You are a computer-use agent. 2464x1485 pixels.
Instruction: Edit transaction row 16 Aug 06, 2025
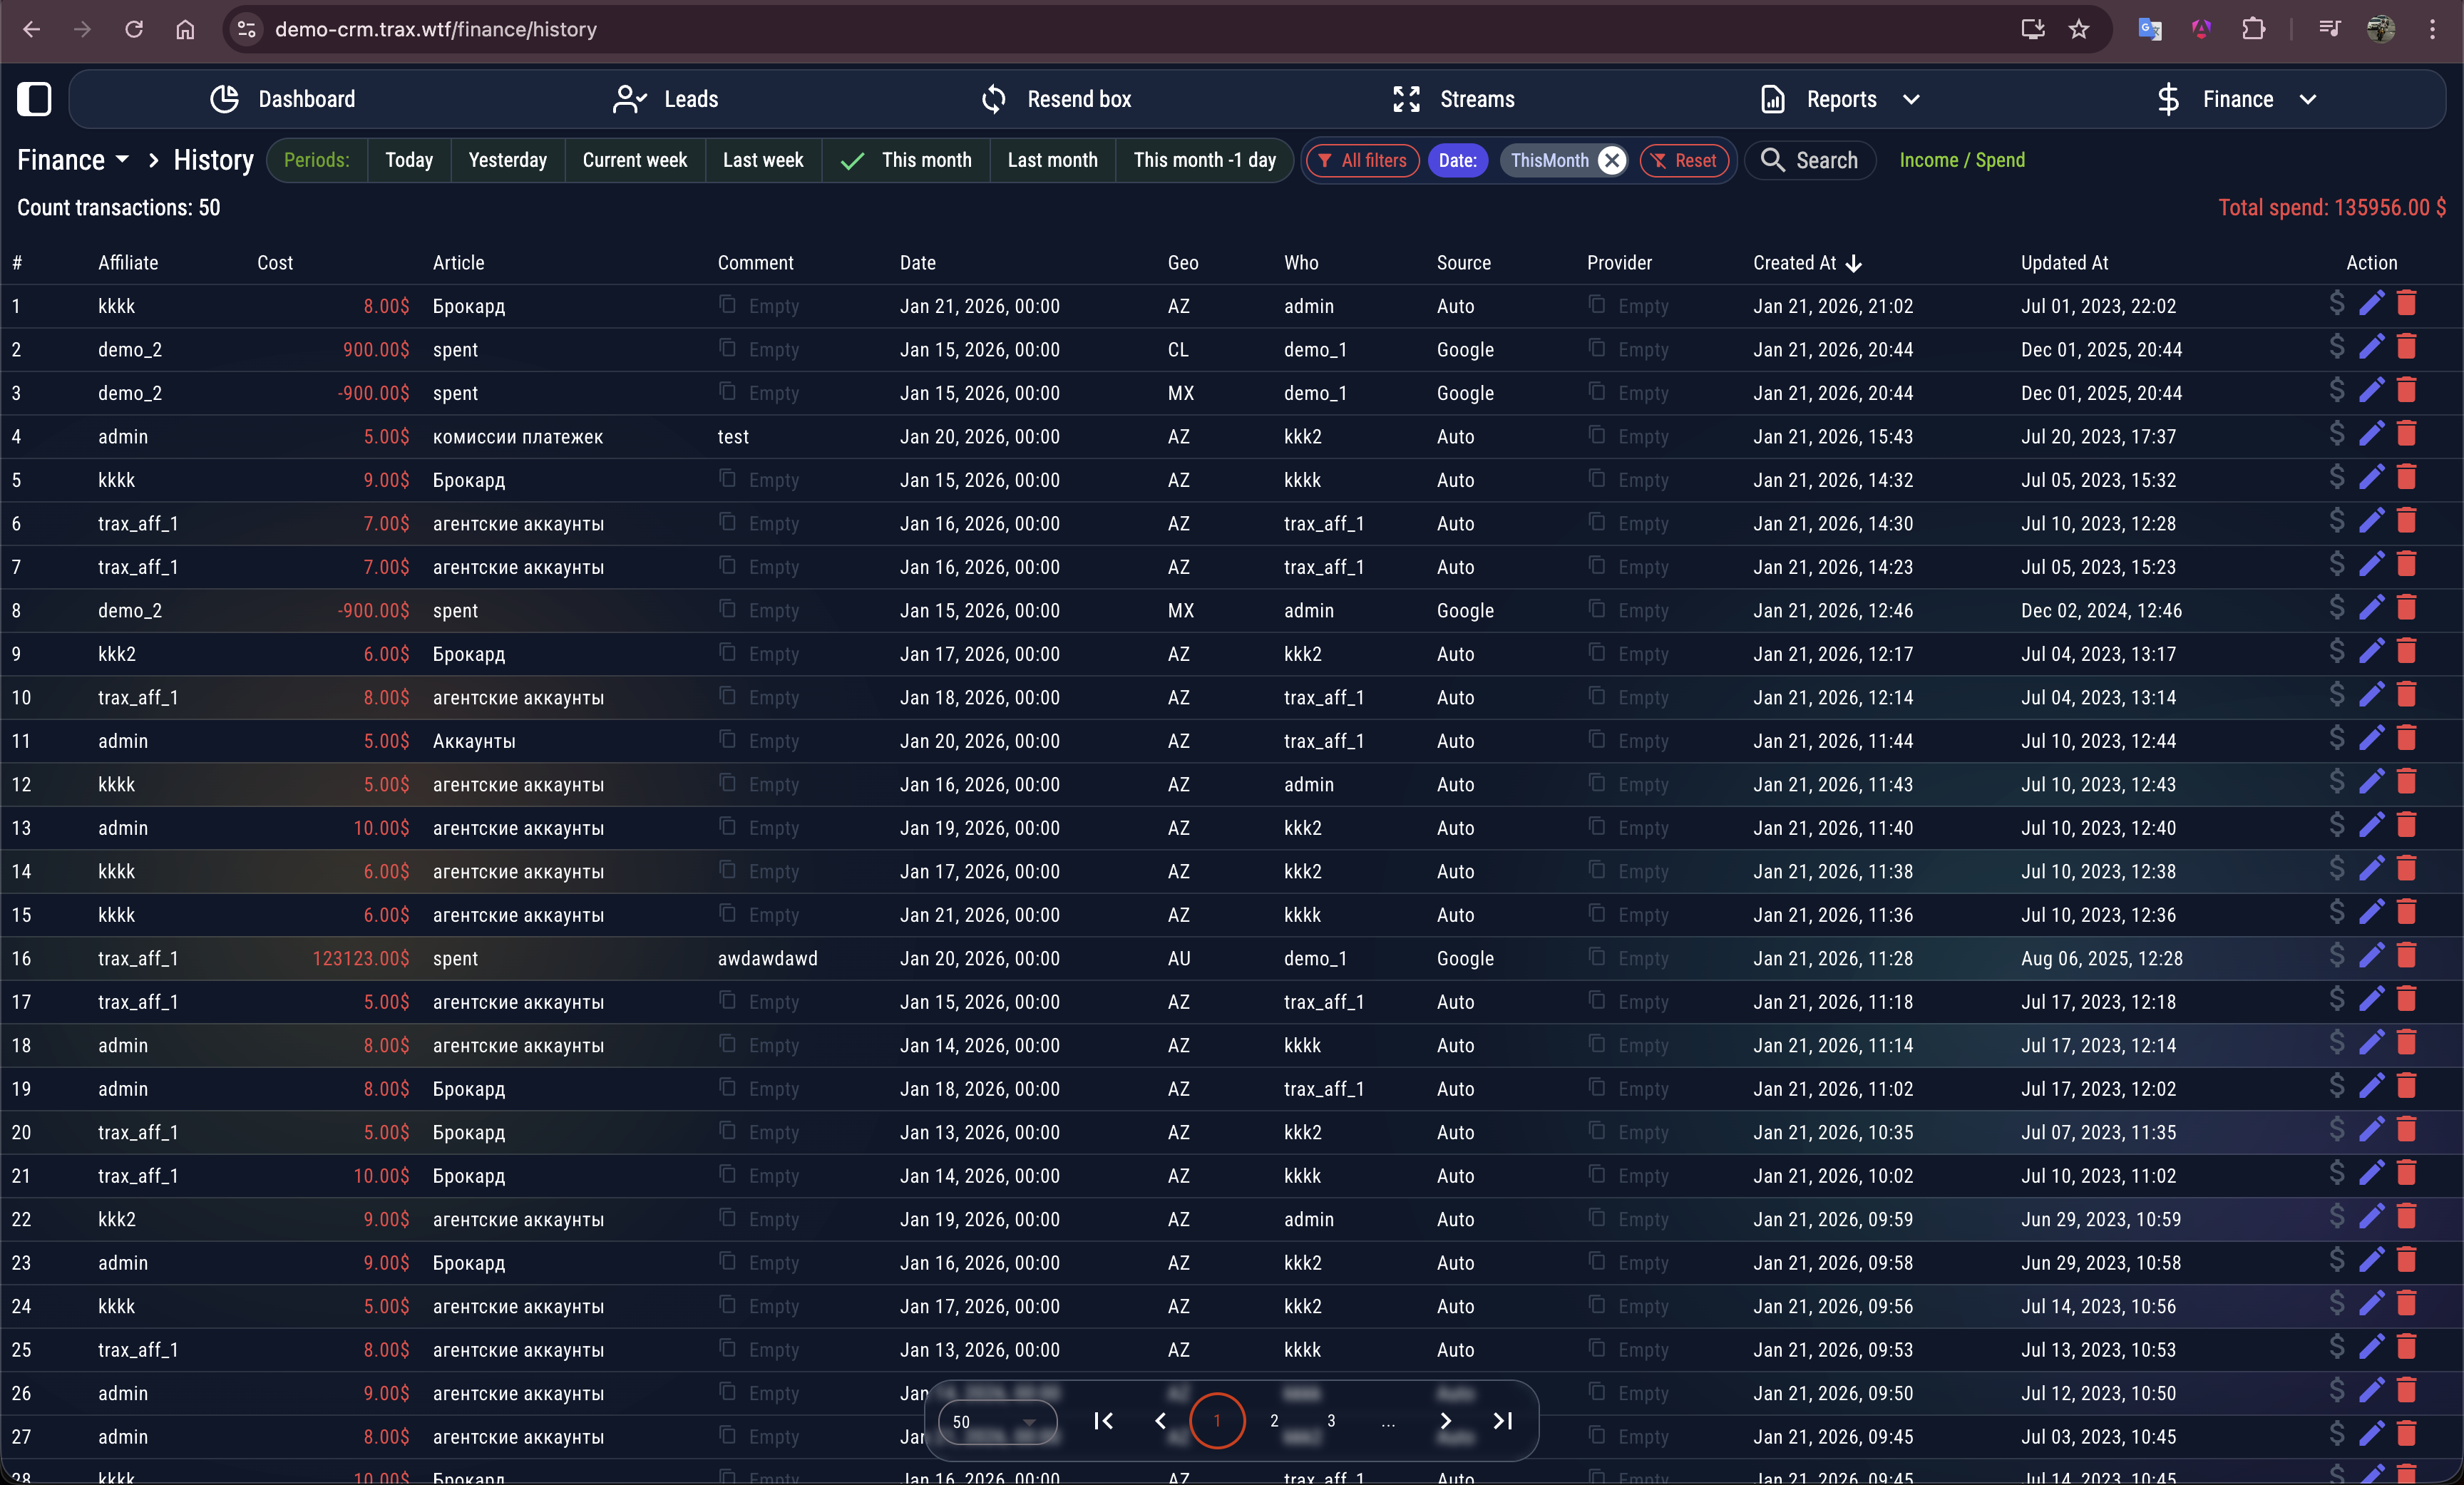click(x=2371, y=956)
